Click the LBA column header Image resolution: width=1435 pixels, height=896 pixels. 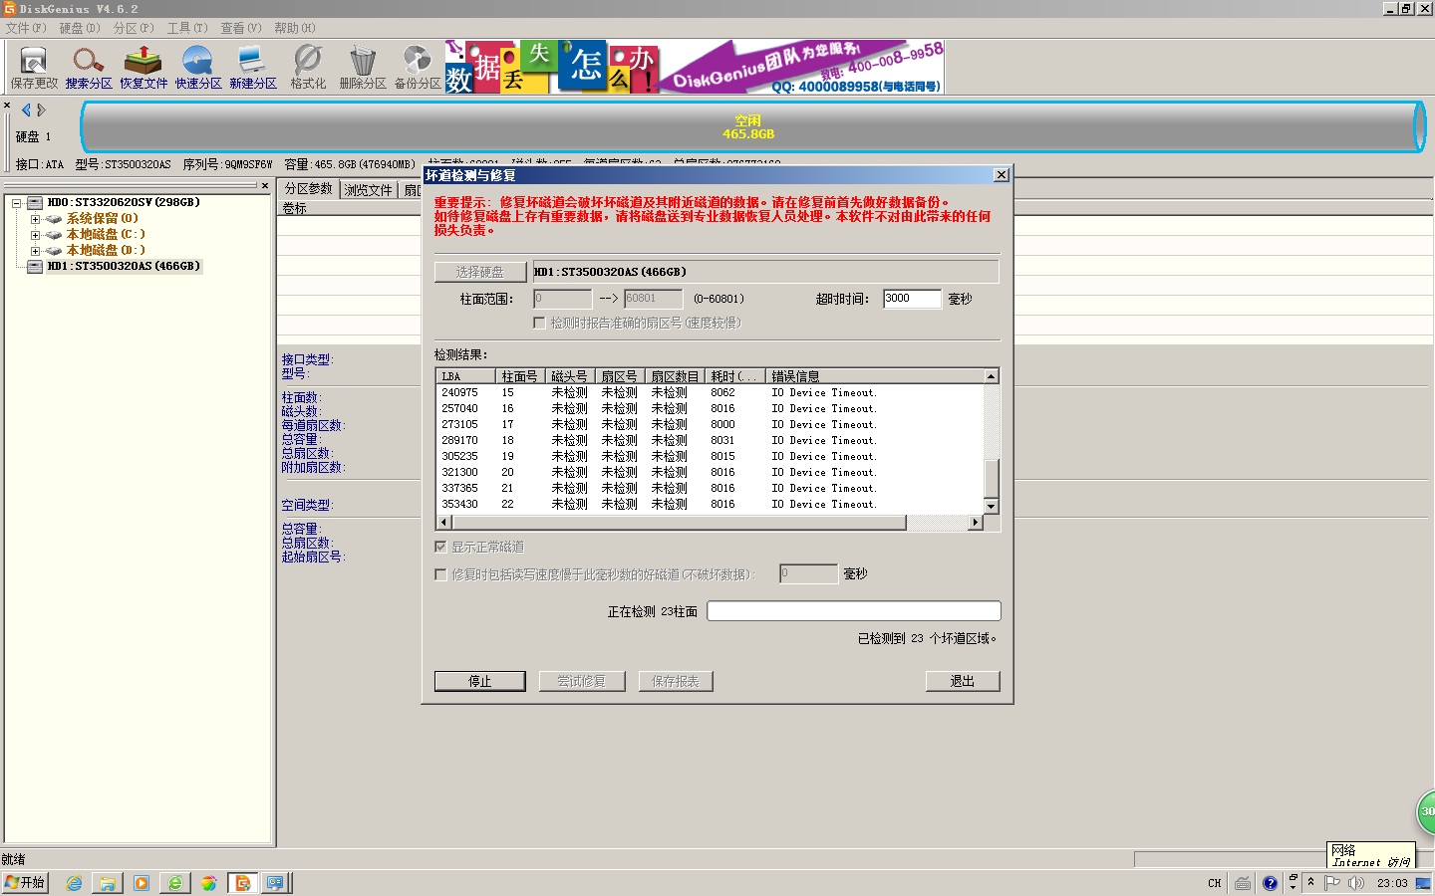coord(466,376)
